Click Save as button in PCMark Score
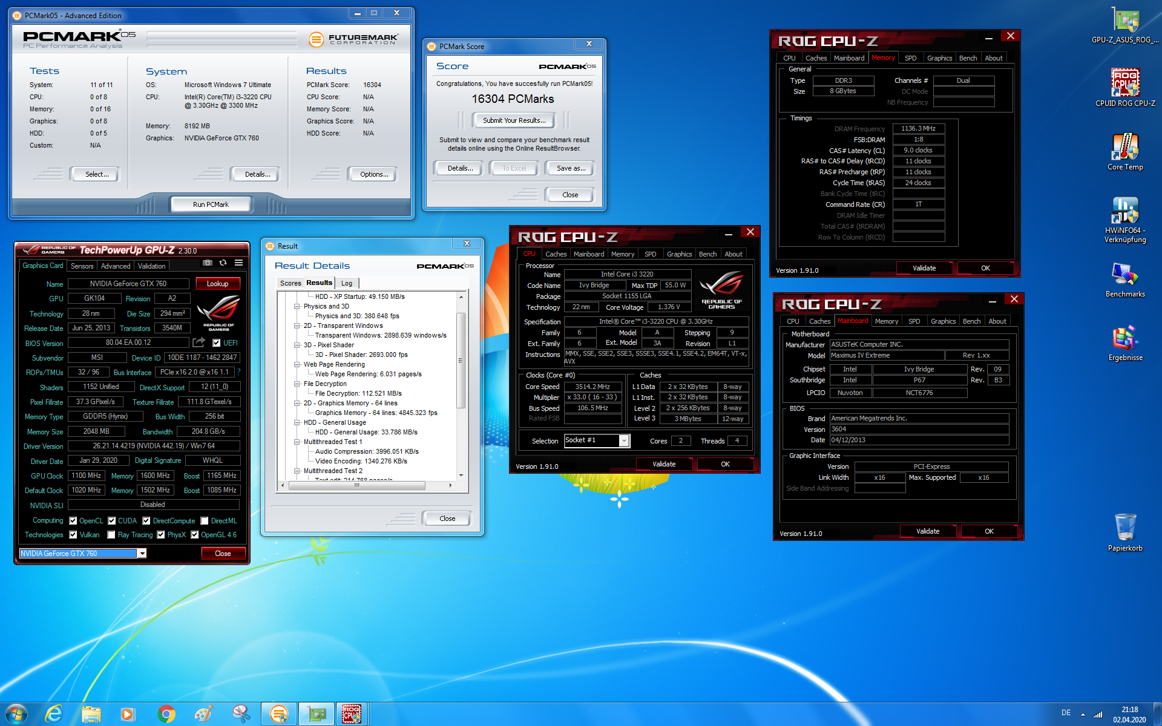Image resolution: width=1162 pixels, height=726 pixels. pos(571,168)
